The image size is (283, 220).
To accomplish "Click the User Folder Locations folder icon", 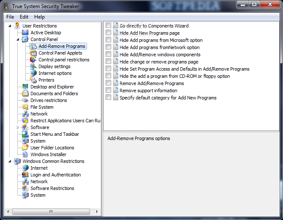I will [25, 148].
